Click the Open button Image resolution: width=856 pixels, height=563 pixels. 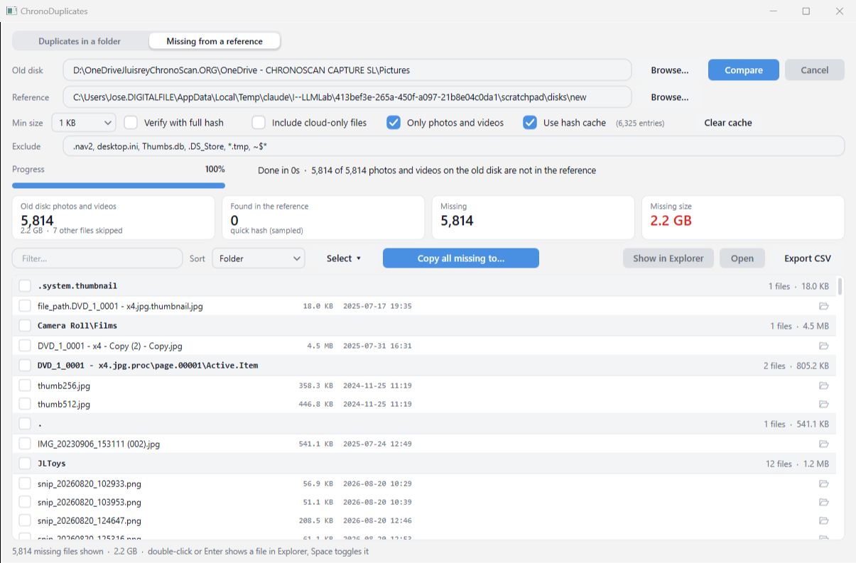742,258
